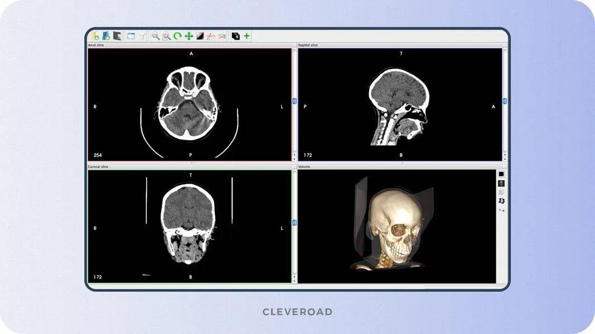Open a DICOM file using the yellow folder icon

tap(95, 36)
